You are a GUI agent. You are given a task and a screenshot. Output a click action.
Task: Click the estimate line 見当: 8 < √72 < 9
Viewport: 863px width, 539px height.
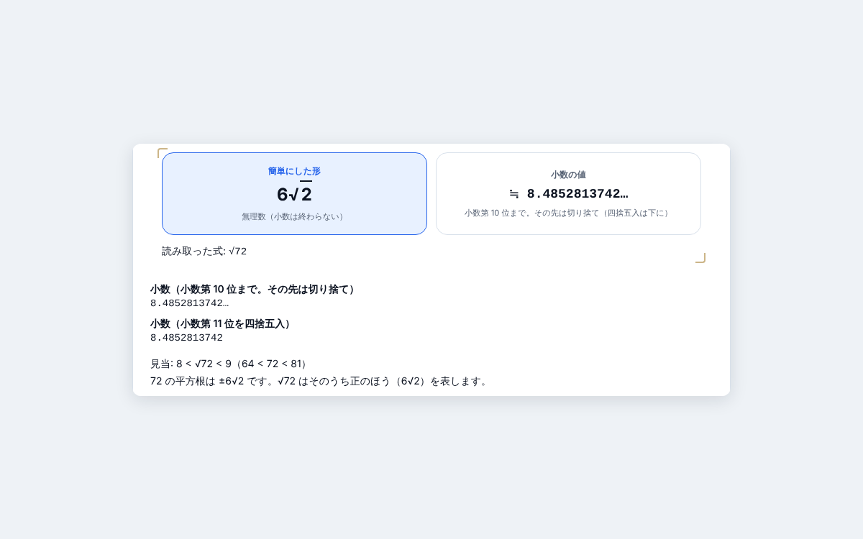point(230,364)
